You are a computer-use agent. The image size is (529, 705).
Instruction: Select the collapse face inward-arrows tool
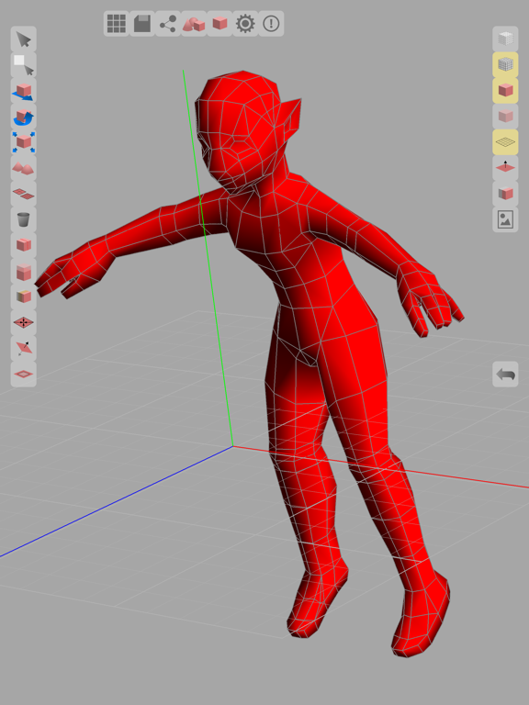(23, 322)
